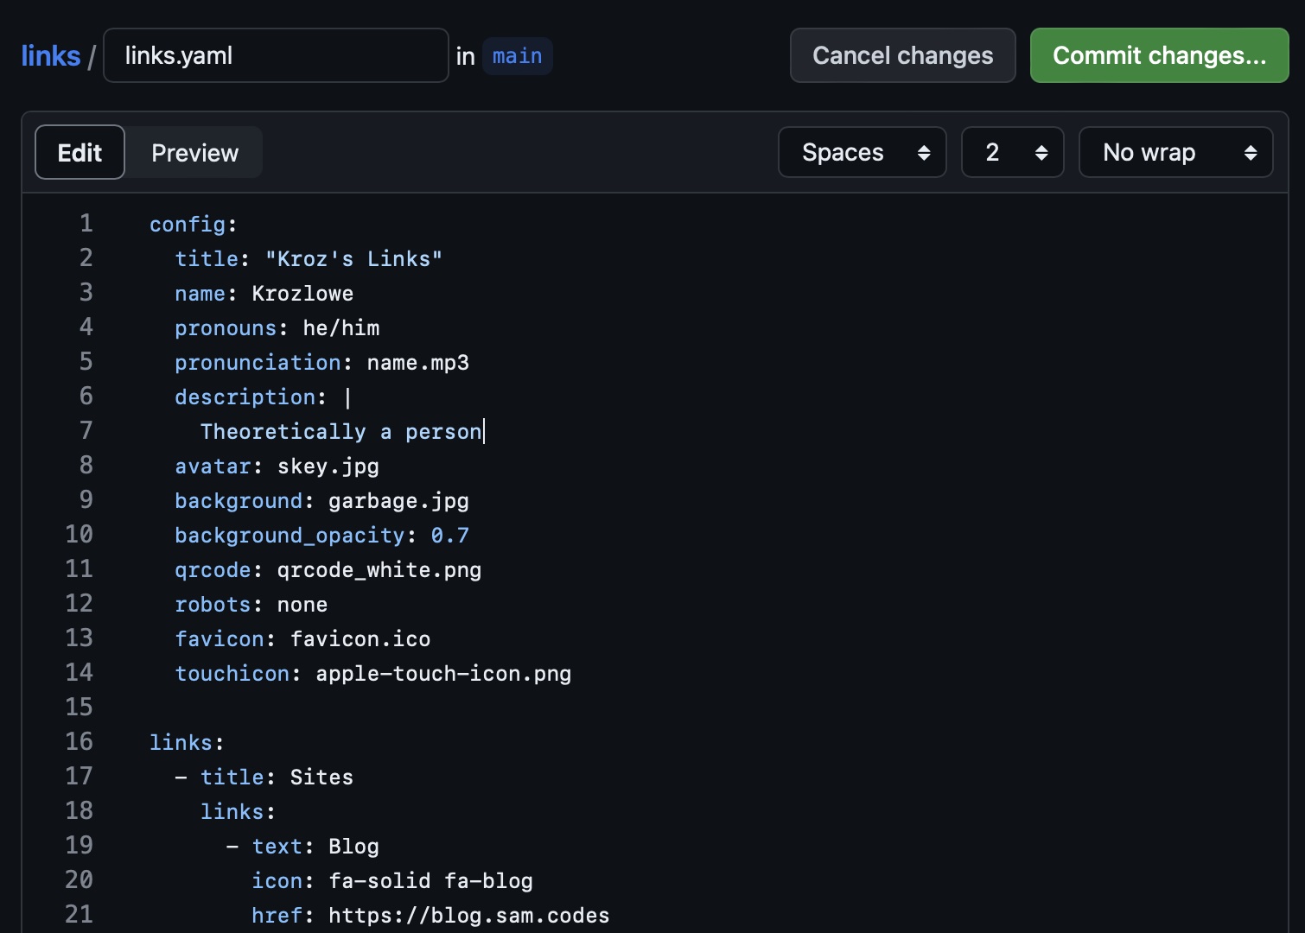Click the fa-solid fa-blog icon value
Screen dimensions: 1305x933
click(x=430, y=881)
